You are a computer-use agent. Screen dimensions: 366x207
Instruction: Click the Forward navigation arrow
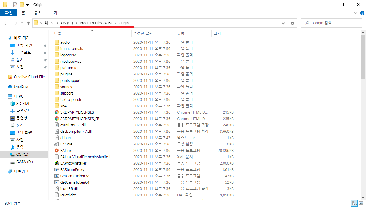15,23
